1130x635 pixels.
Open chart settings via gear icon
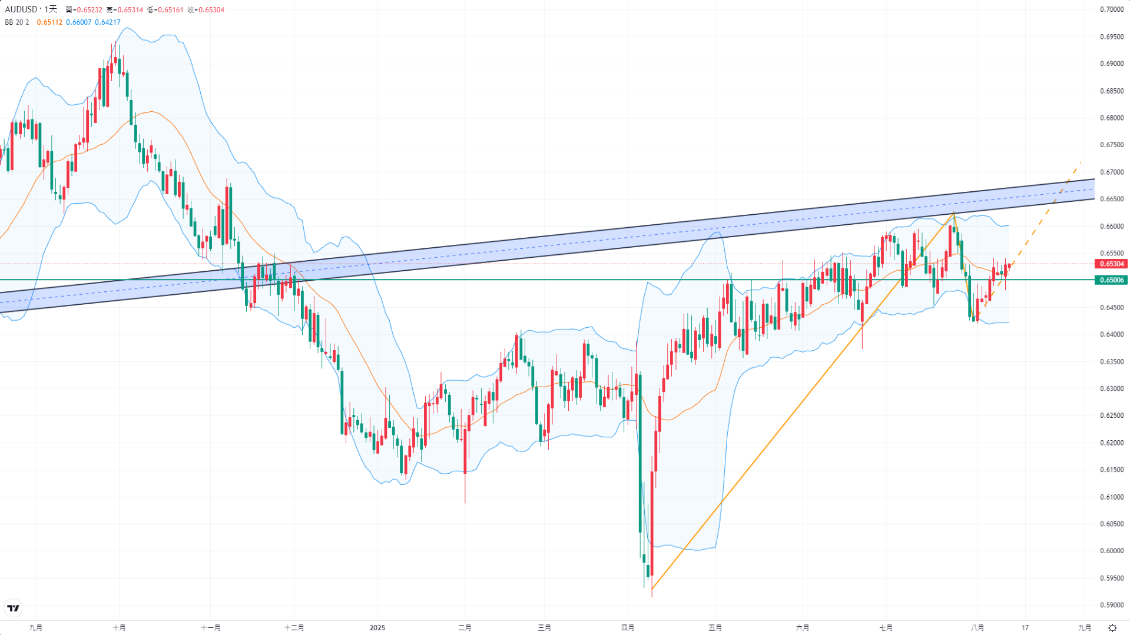pos(1112,628)
